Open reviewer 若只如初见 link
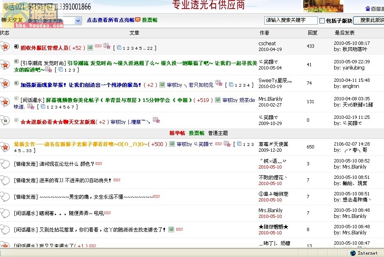This screenshot has height=257, width=384. pyautogui.click(x=201, y=85)
